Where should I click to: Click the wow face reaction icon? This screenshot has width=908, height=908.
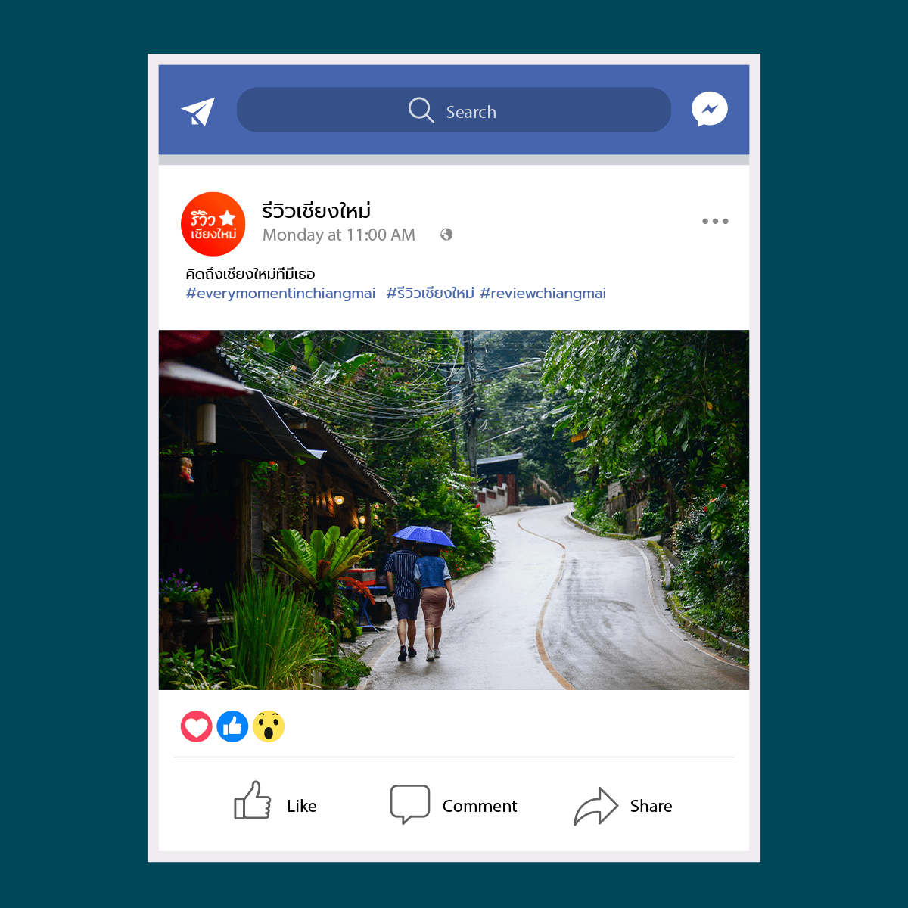click(x=269, y=726)
